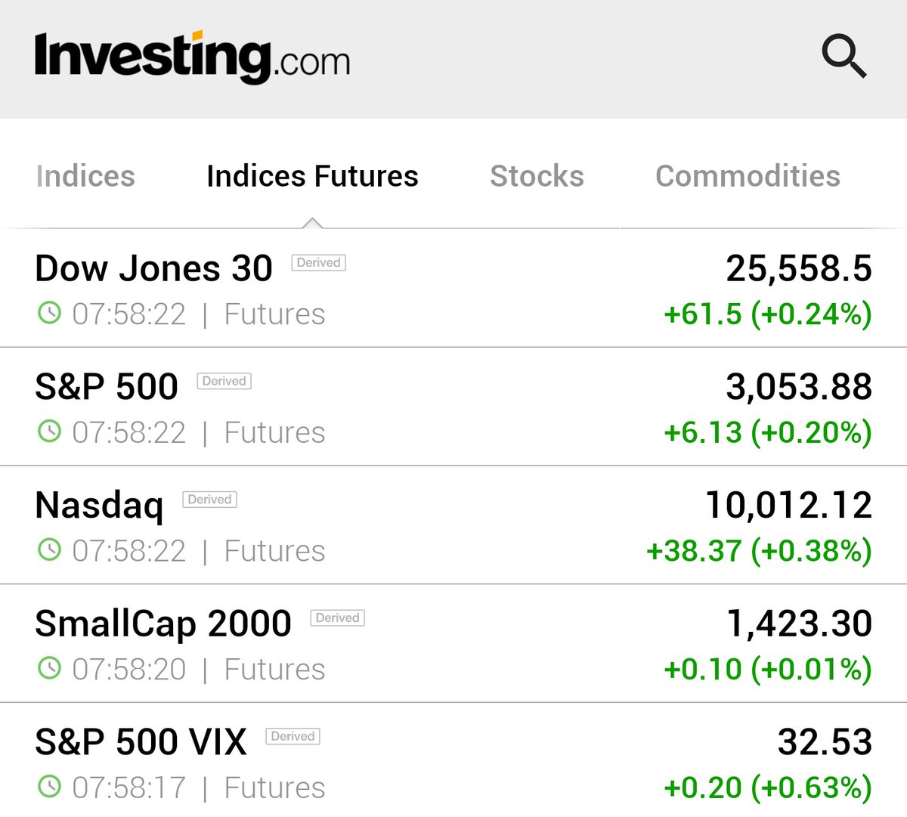Click clock icon in Nasdaq row
The image size is (907, 817).
coord(49,549)
